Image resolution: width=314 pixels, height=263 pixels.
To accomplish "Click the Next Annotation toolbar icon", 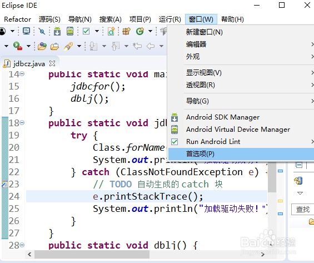I will coord(93,46).
